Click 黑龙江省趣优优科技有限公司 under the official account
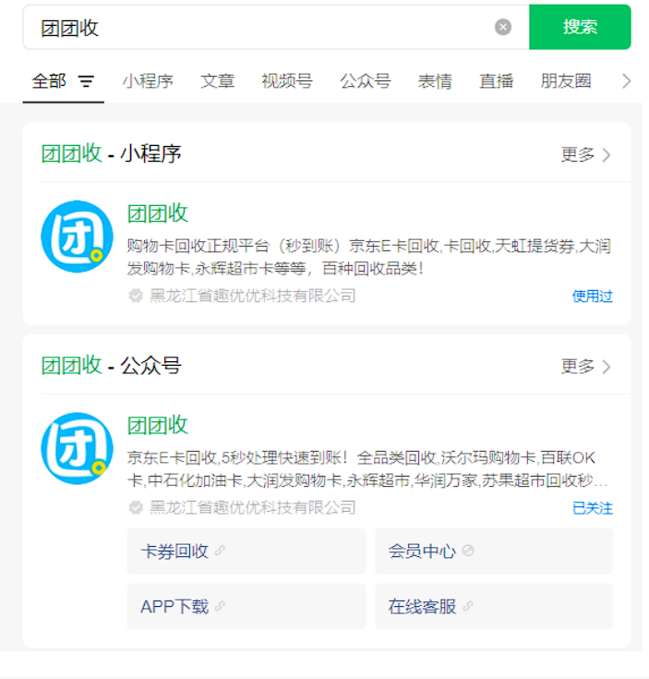649x679 pixels. coord(253,507)
